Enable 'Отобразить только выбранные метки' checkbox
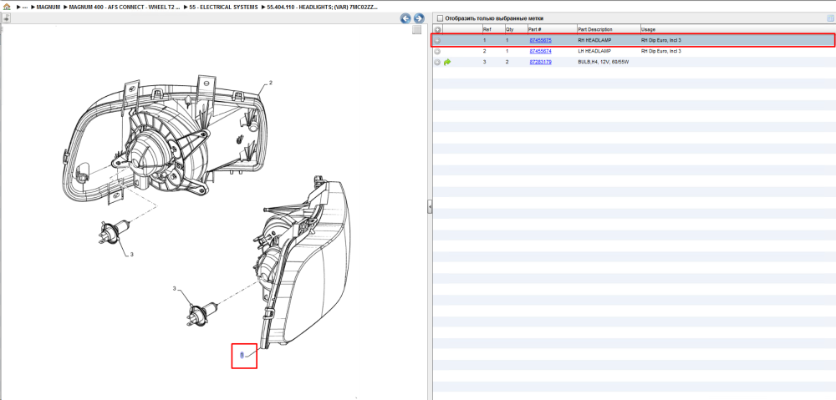 tap(440, 18)
